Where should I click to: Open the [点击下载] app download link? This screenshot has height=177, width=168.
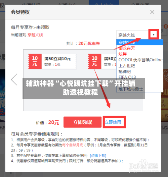(x=98, y=156)
